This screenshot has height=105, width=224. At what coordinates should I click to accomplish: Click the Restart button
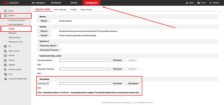pyautogui.click(x=44, y=21)
